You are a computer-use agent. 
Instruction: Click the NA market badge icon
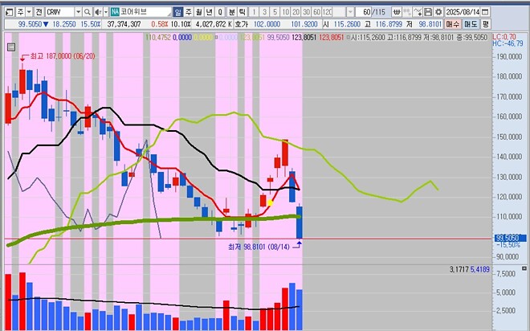(115, 12)
